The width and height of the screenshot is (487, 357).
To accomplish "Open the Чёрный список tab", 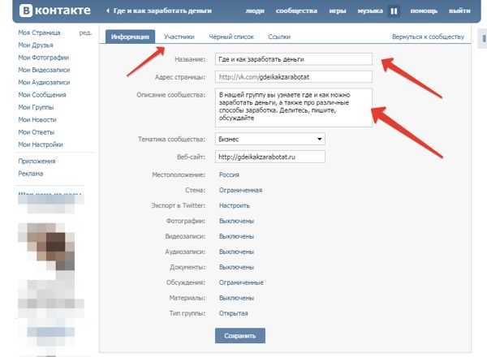I will point(231,37).
